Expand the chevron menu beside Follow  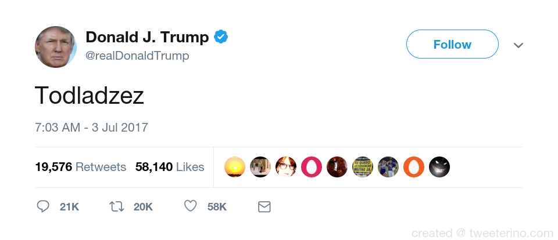point(518,45)
